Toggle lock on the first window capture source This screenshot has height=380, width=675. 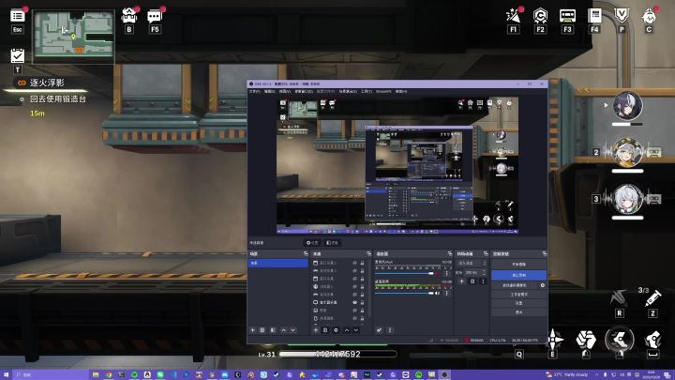(x=362, y=263)
